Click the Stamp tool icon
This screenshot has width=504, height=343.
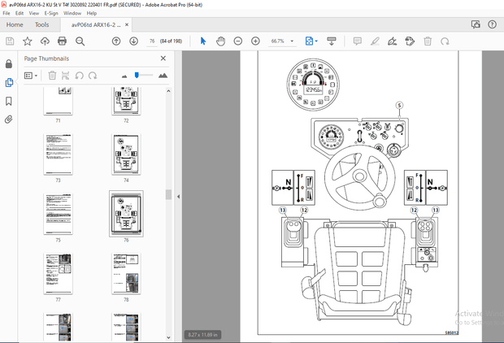410,41
